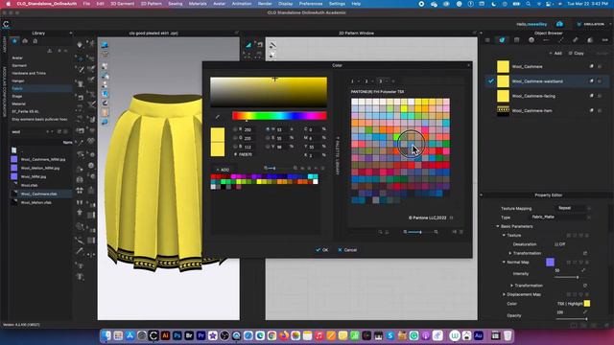Select the Wool_Cashmere-facing fabric row

pyautogui.click(x=548, y=96)
